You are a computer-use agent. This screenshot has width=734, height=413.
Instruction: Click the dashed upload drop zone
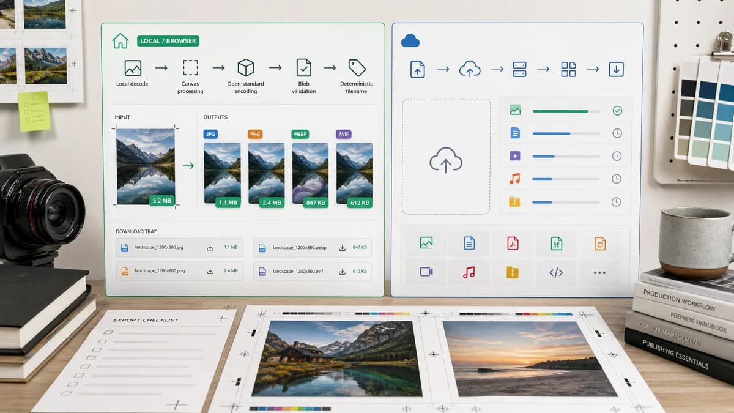point(447,156)
